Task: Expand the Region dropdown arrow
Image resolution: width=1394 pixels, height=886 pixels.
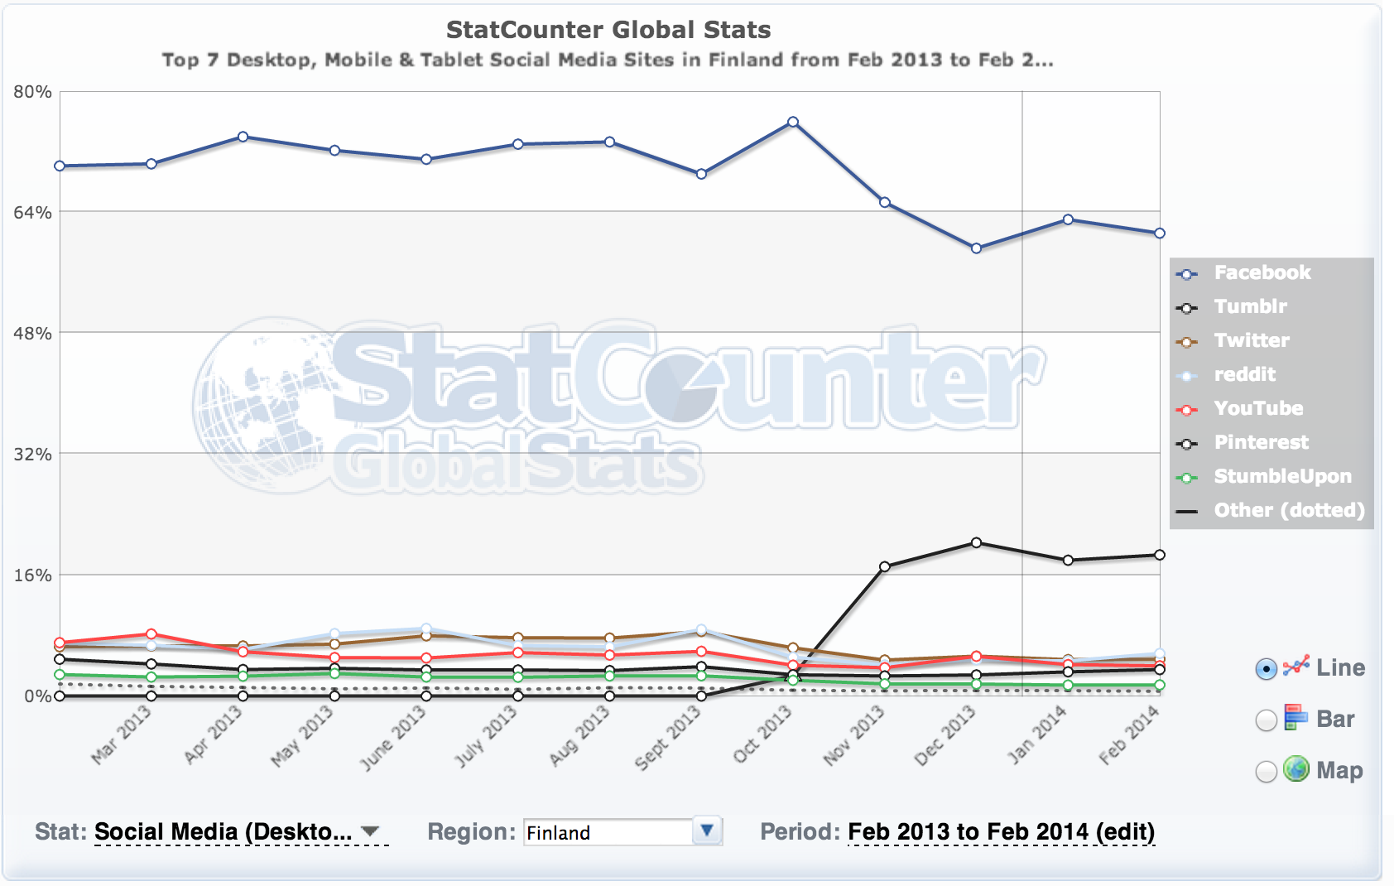Action: click(707, 831)
